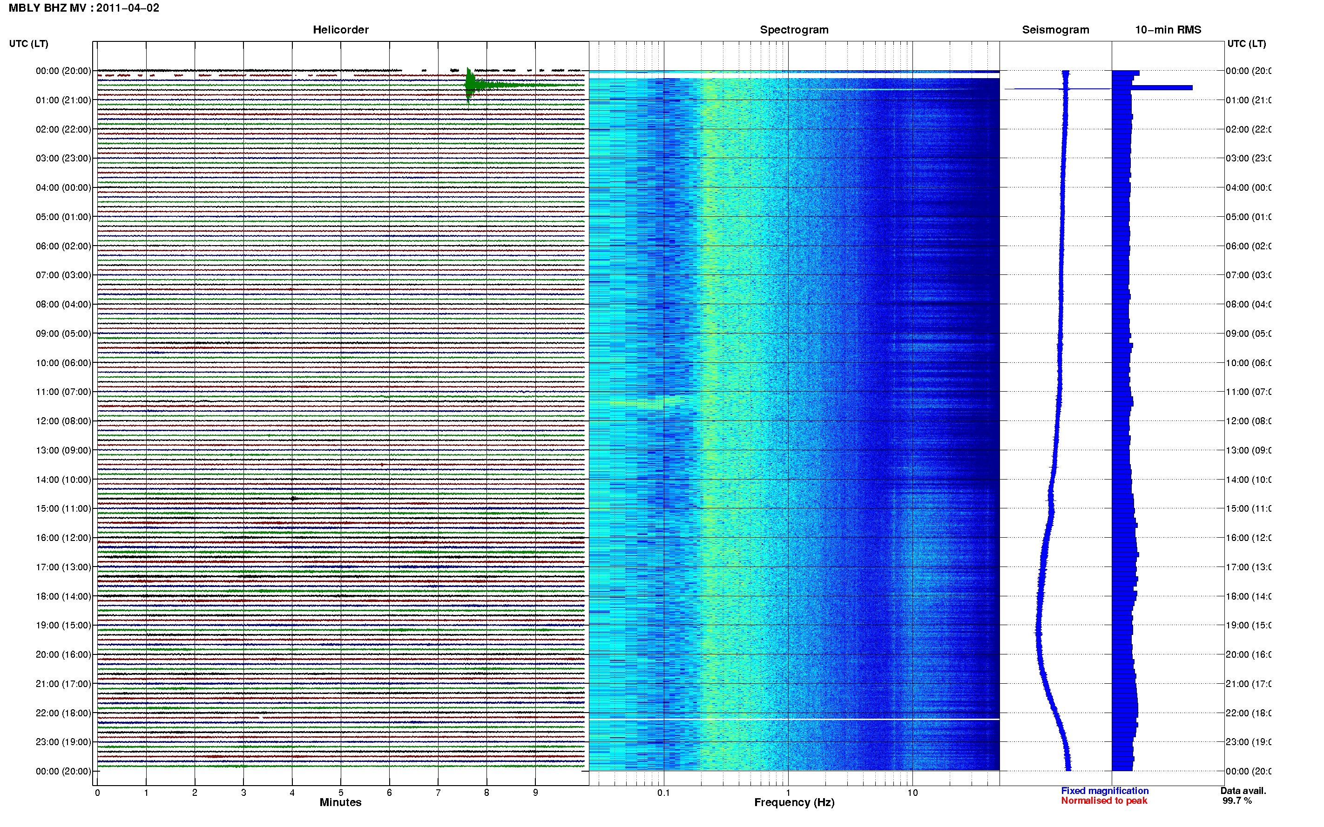Screen dimensions: 1324x827
Task: Click the Seismogram panel heading
Action: click(x=1055, y=30)
